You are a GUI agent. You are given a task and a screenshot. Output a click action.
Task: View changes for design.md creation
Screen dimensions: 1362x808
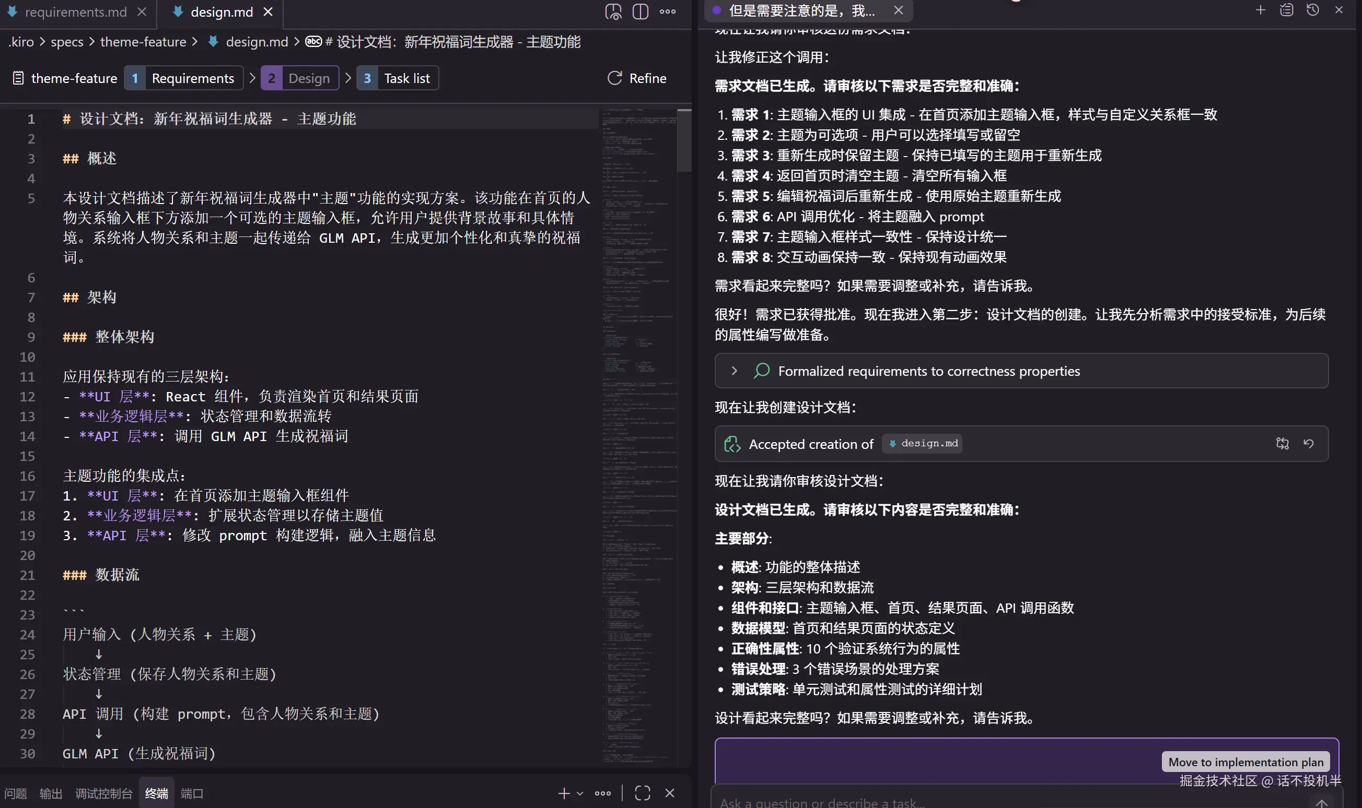coord(1282,444)
